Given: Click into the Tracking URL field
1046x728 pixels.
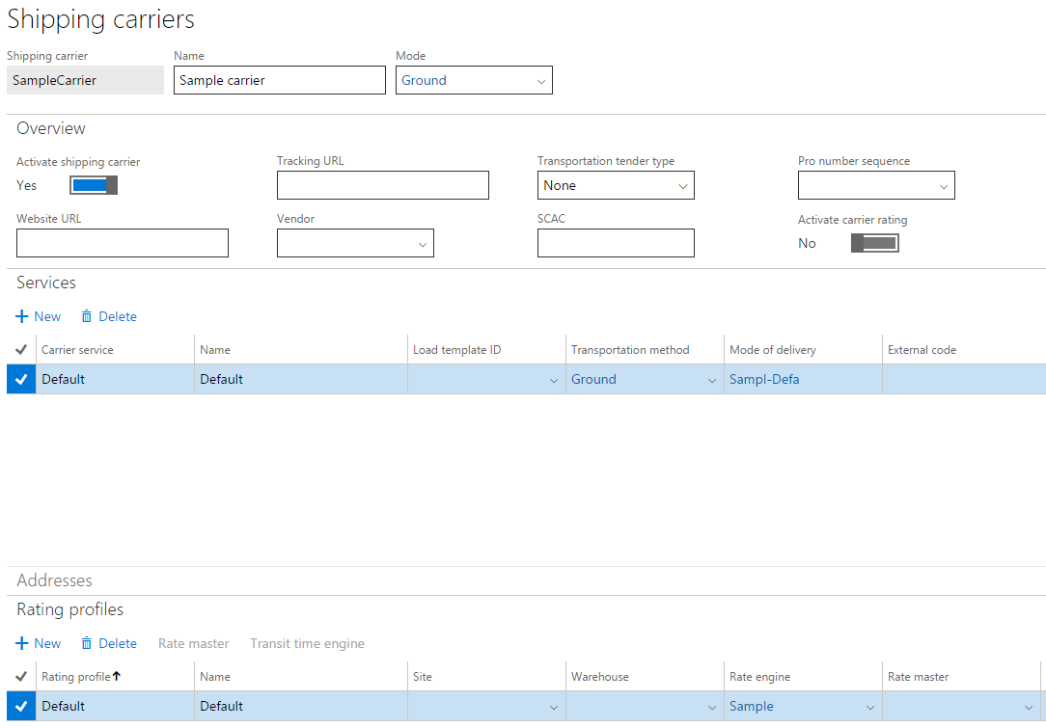Looking at the screenshot, I should pos(382,185).
